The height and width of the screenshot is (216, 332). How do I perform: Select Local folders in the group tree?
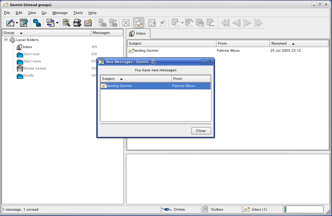click(x=27, y=40)
